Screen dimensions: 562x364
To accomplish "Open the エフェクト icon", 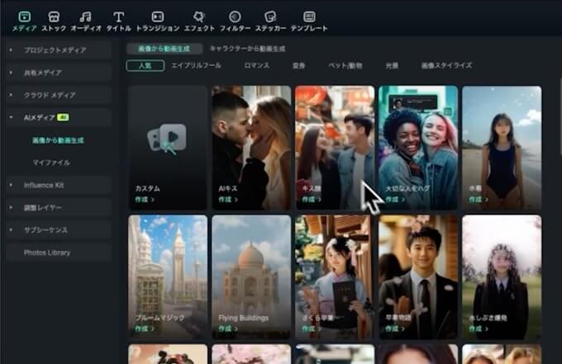I will pos(199,17).
